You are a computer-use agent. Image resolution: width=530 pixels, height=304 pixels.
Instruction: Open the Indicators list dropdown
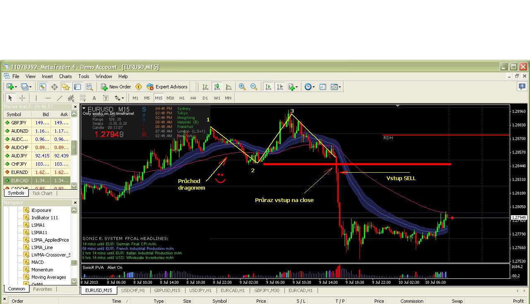[297, 87]
